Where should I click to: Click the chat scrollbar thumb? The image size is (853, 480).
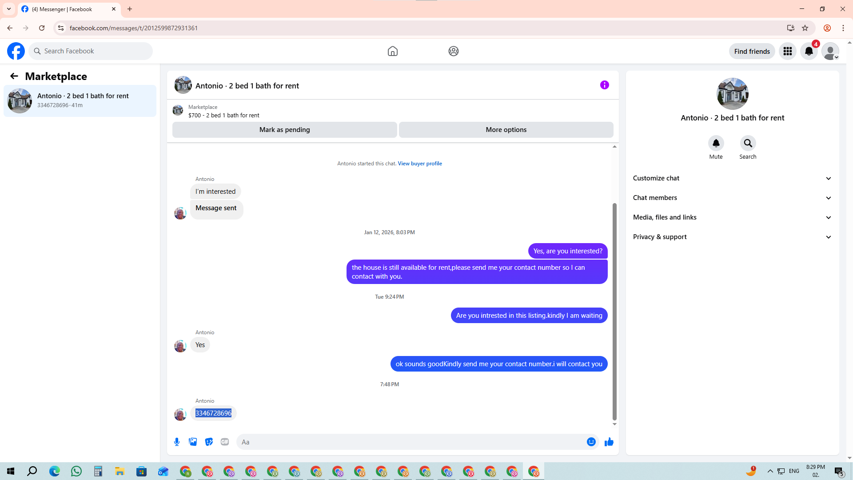tap(614, 311)
